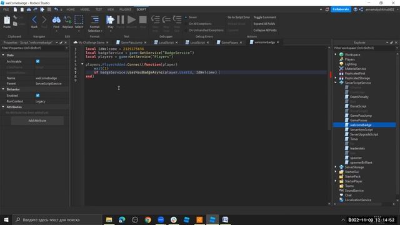Expand the ServerStorage tree node

336,167
